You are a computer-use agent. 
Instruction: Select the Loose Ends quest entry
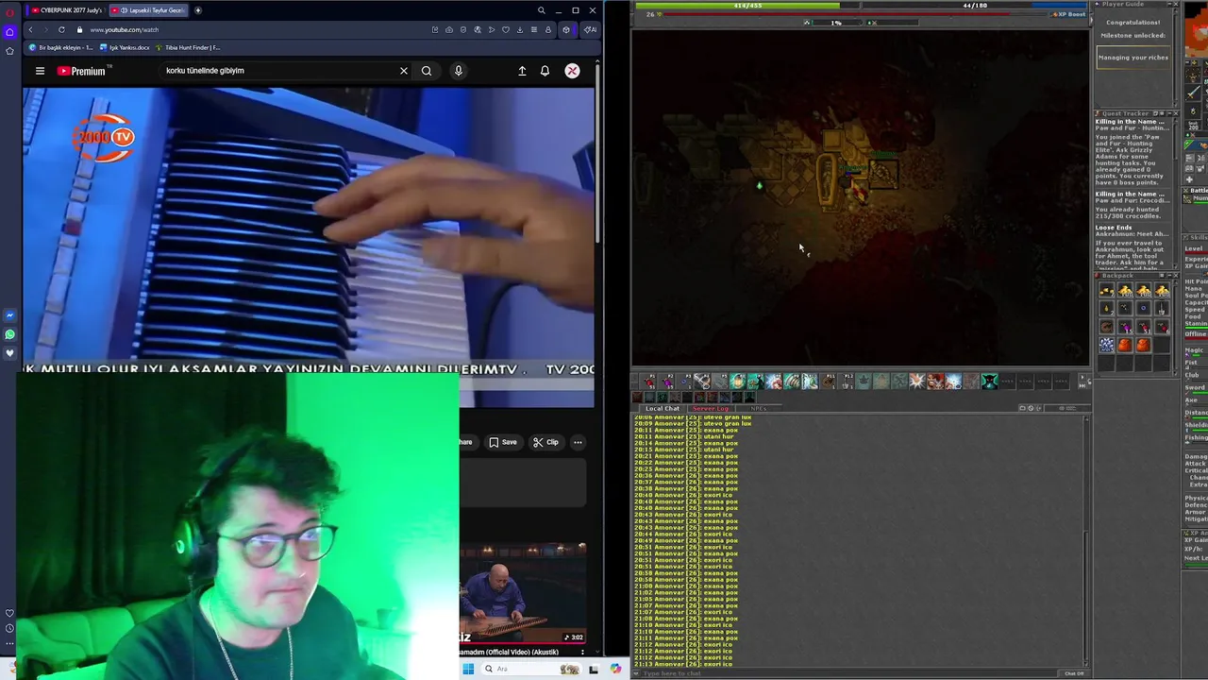[1114, 228]
